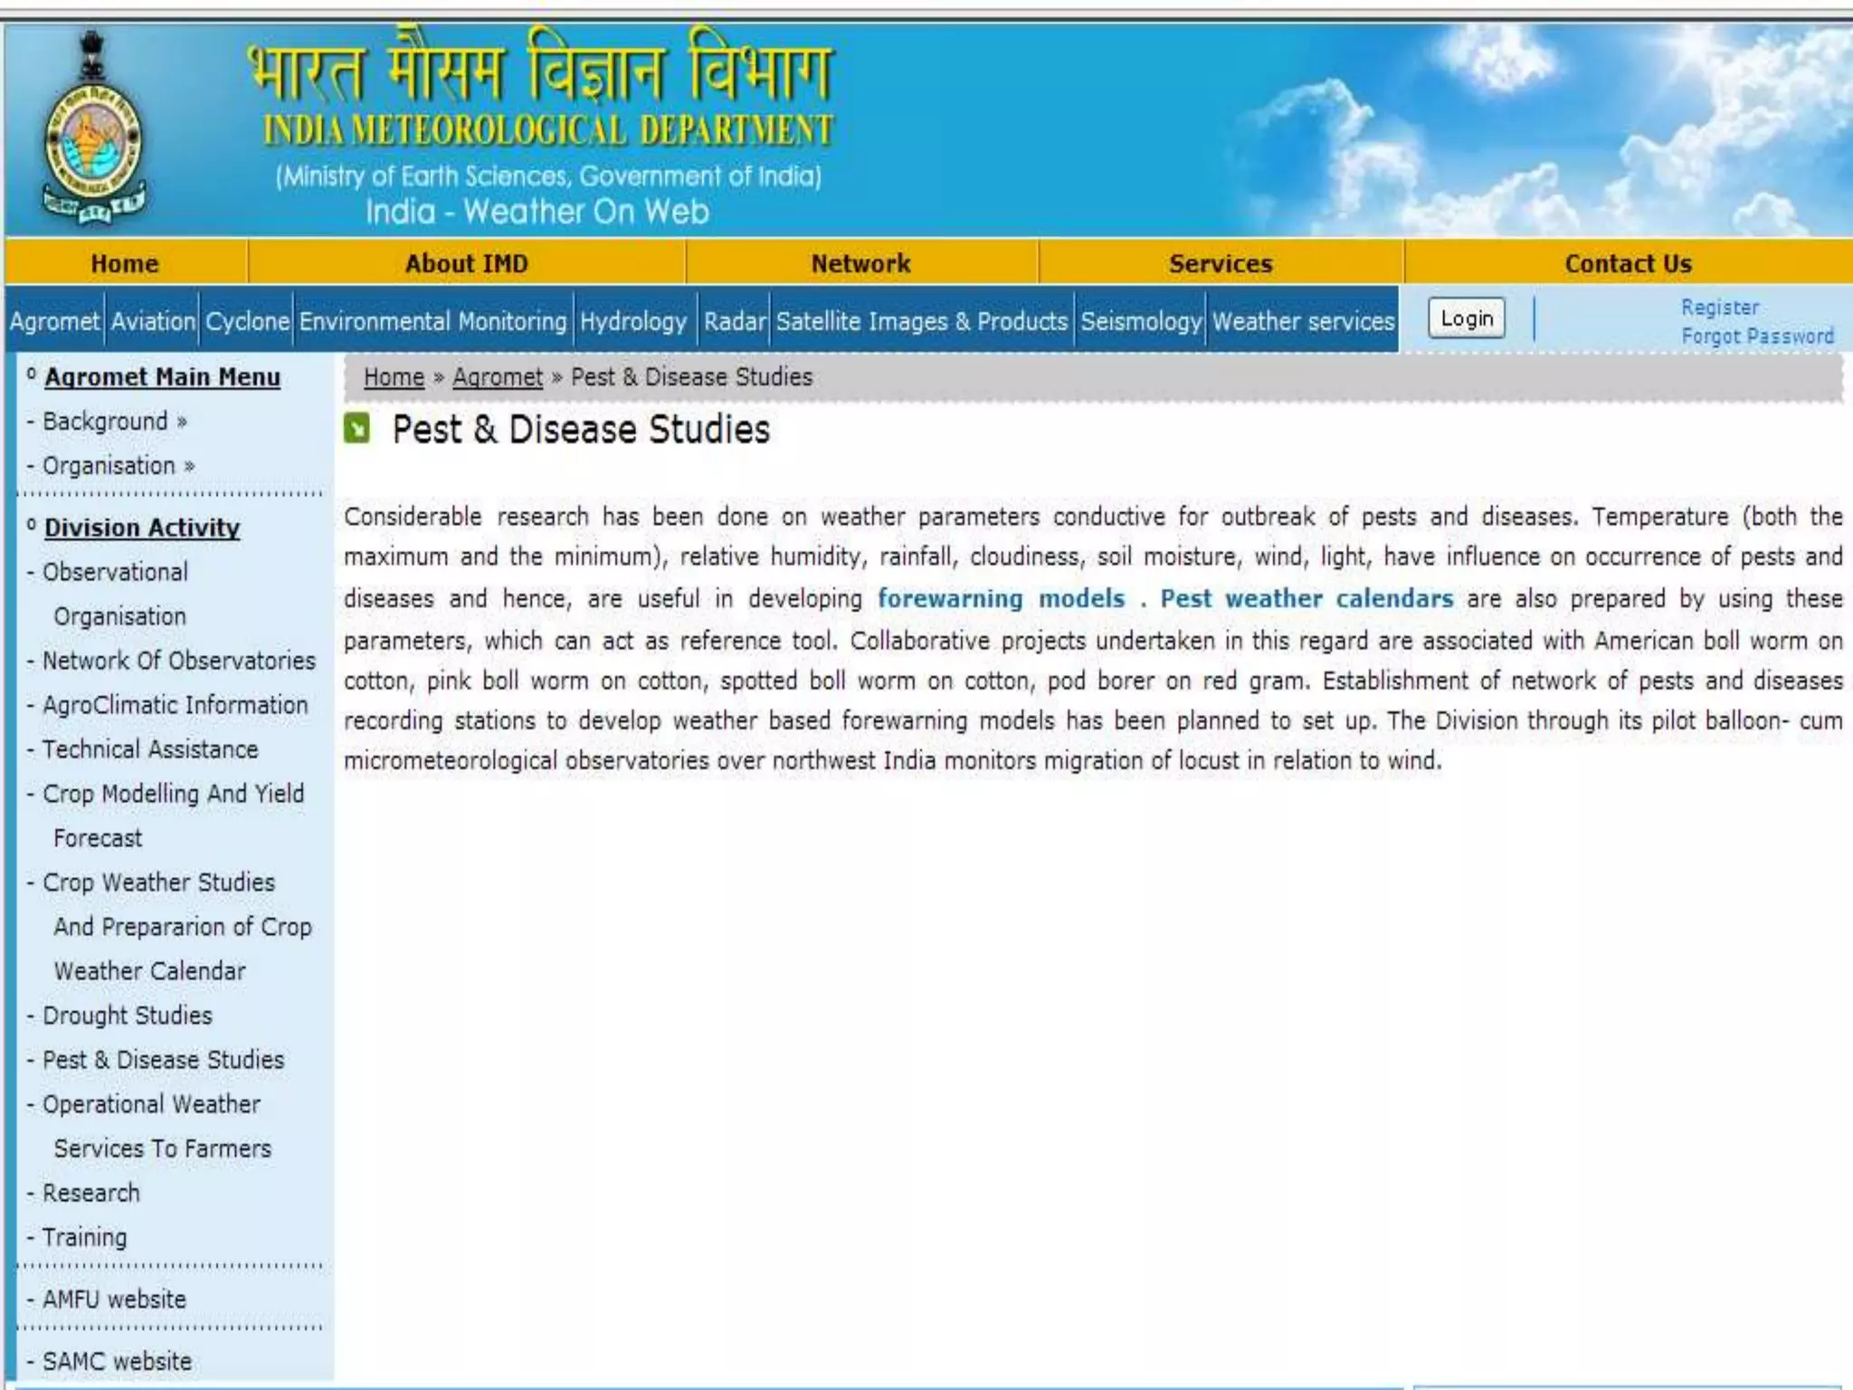Follow the forewarning models link
The image size is (1853, 1390).
point(1001,599)
